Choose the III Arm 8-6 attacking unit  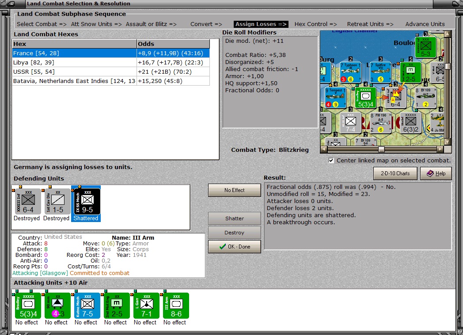tap(176, 305)
